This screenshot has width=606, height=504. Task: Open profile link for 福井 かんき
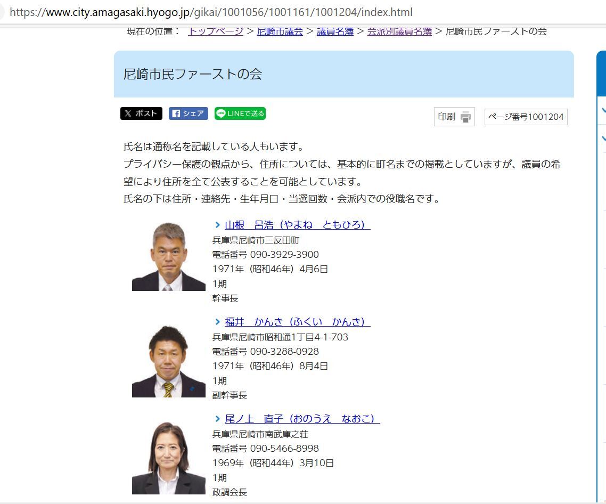tap(297, 322)
